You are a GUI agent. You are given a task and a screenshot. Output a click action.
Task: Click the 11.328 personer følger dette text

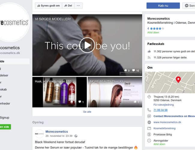170,58
